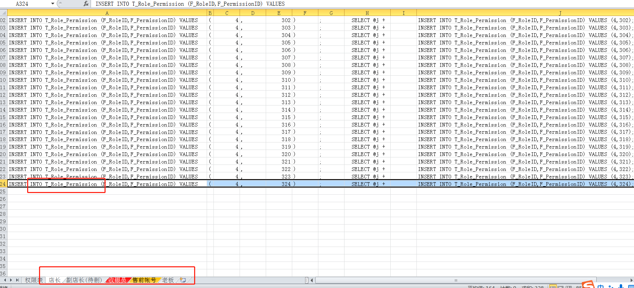Click the select-all corner of the grid
The height and width of the screenshot is (288, 634).
[x=3, y=13]
